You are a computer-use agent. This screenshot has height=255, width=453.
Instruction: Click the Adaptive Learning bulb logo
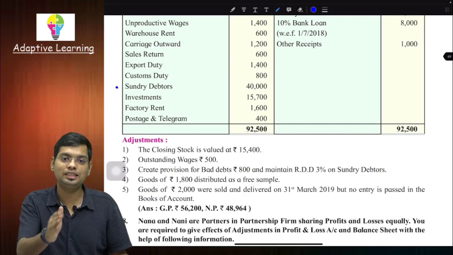coord(56,27)
